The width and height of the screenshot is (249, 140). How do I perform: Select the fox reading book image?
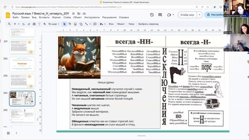[x=79, y=58]
